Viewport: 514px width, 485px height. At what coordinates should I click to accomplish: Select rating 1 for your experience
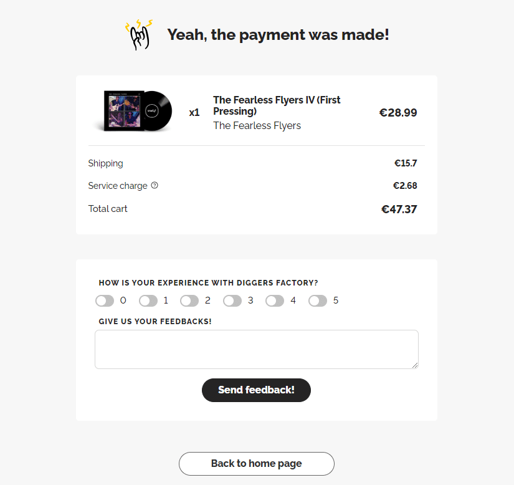tap(148, 301)
